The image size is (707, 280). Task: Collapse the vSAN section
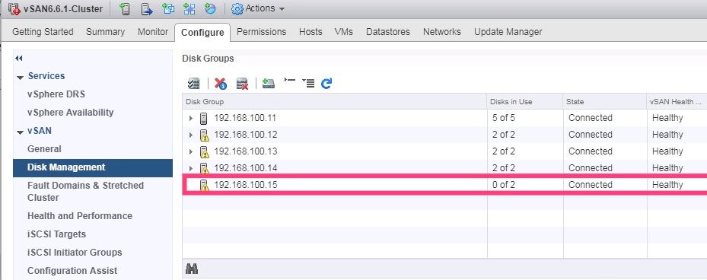pos(20,132)
